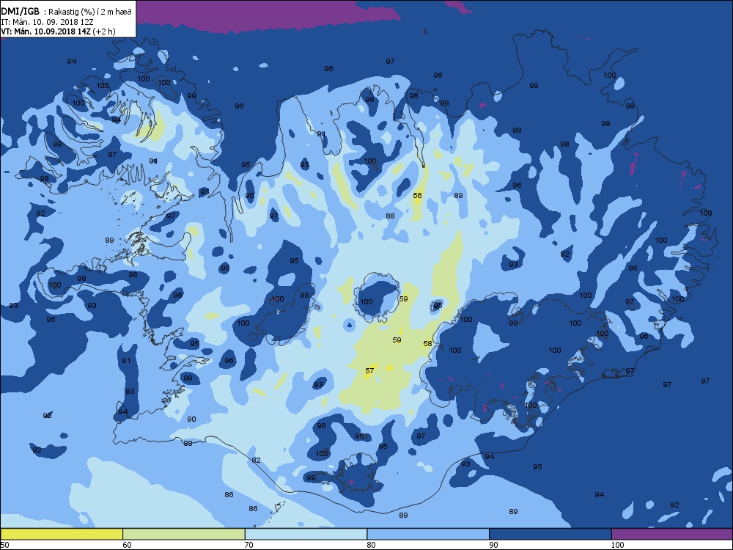Click the VT valid time line 14Z (+2 h)
The image size is (733, 550).
coord(58,32)
